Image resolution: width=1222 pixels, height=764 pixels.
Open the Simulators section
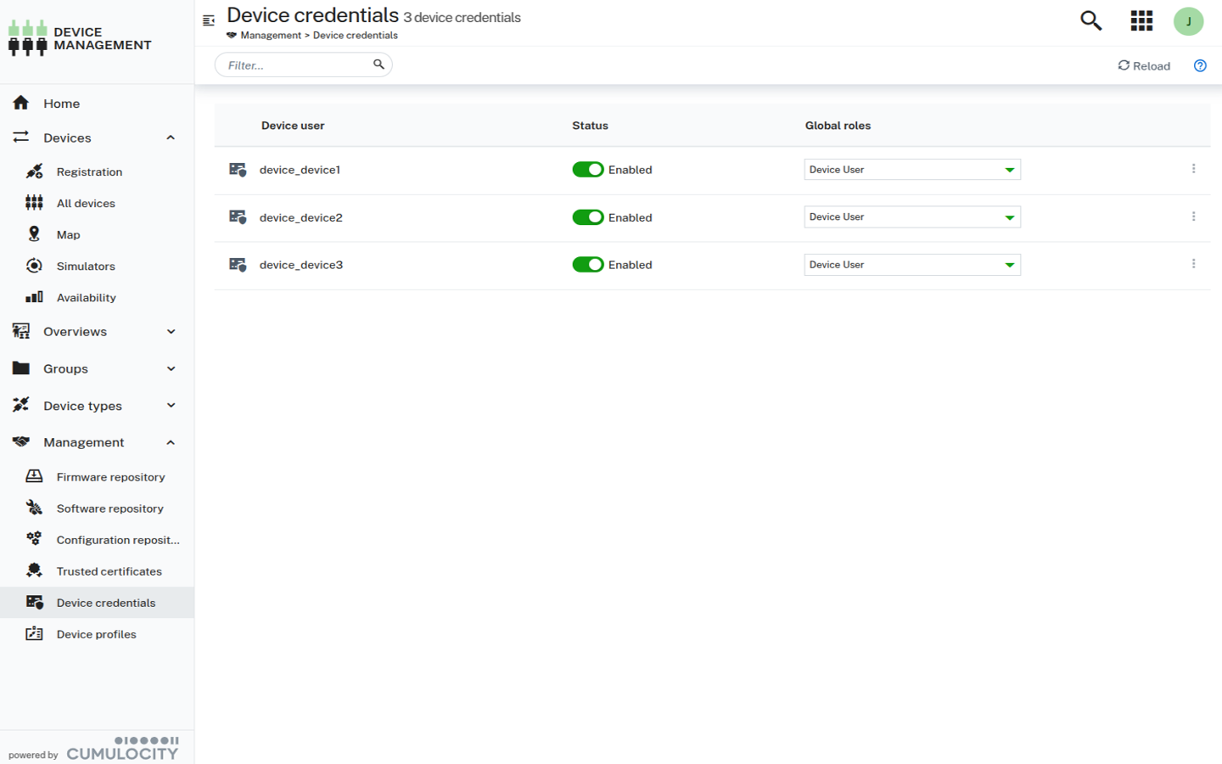coord(83,266)
